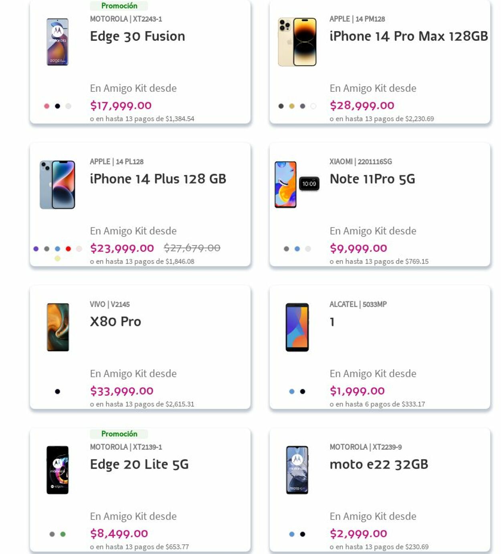This screenshot has width=501, height=554.
Task: Select blue color for Alcatel 1
Action: point(292,392)
